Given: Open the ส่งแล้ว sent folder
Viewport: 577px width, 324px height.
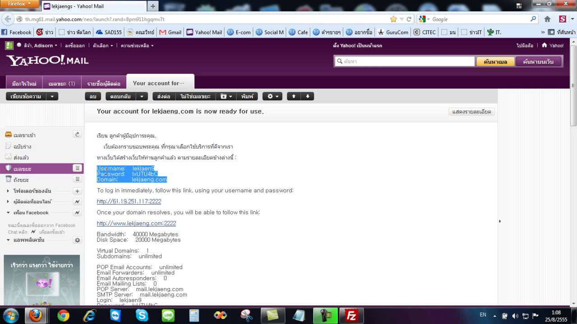Looking at the screenshot, I should [x=21, y=157].
